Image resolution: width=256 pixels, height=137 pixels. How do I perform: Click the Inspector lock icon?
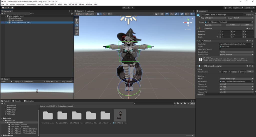[x=252, y=11]
